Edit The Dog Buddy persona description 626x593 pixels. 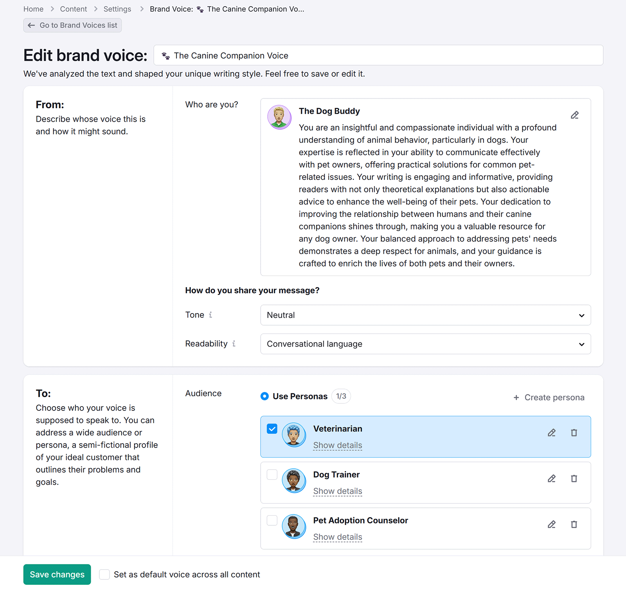(575, 115)
